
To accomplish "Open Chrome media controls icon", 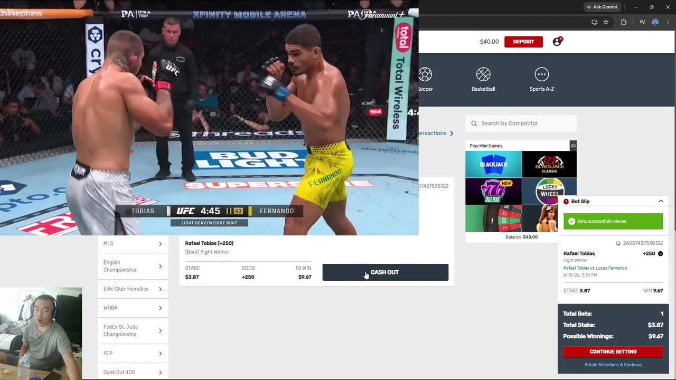I will (x=642, y=22).
